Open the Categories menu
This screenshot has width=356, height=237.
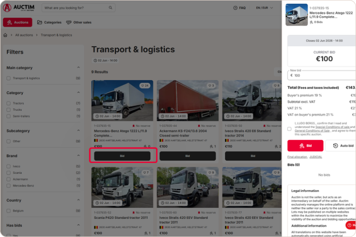[x=49, y=22]
